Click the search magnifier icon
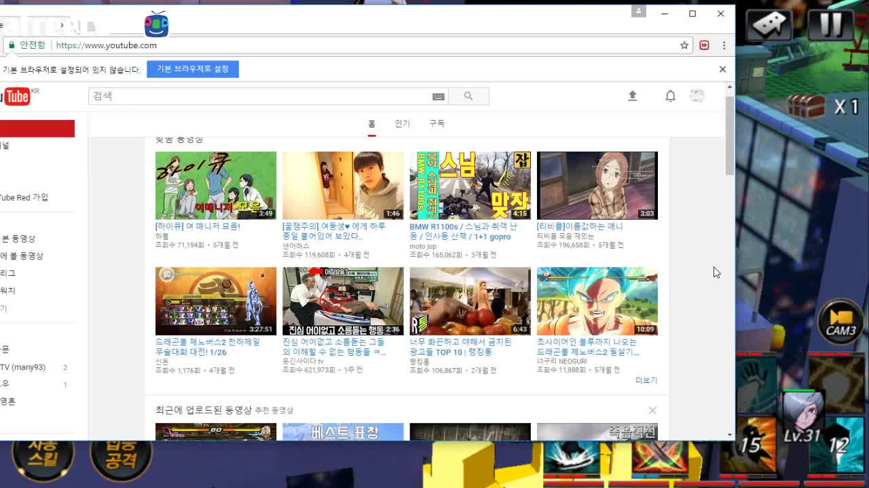Viewport: 869px width, 488px height. 468,96
